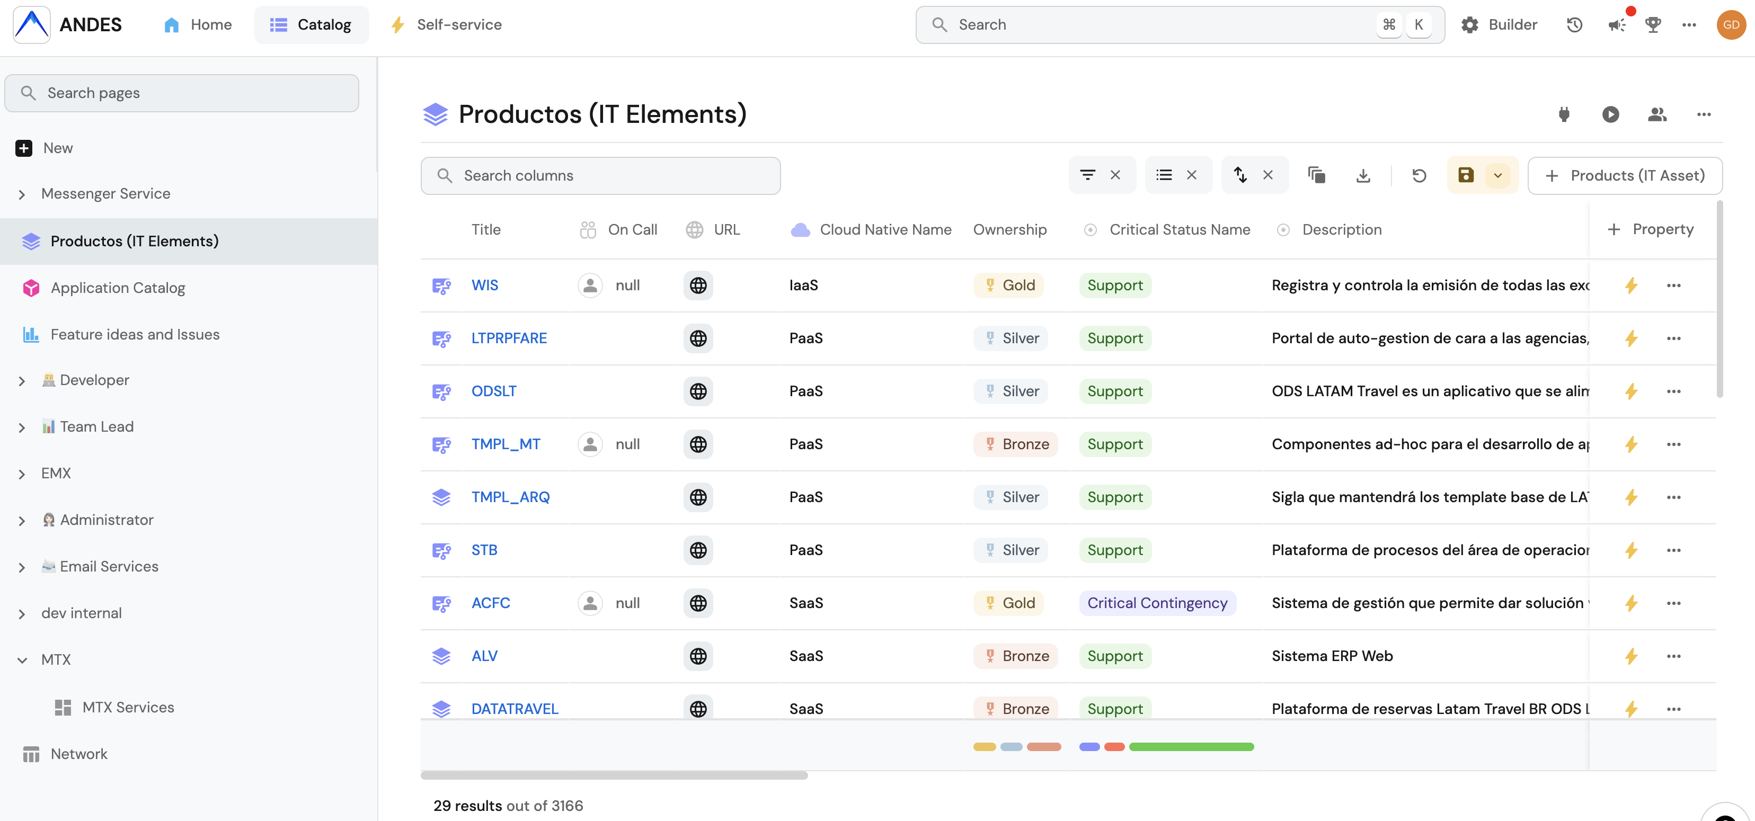Open page header three-dot menu
Screen dimensions: 1755x821
1703,114
